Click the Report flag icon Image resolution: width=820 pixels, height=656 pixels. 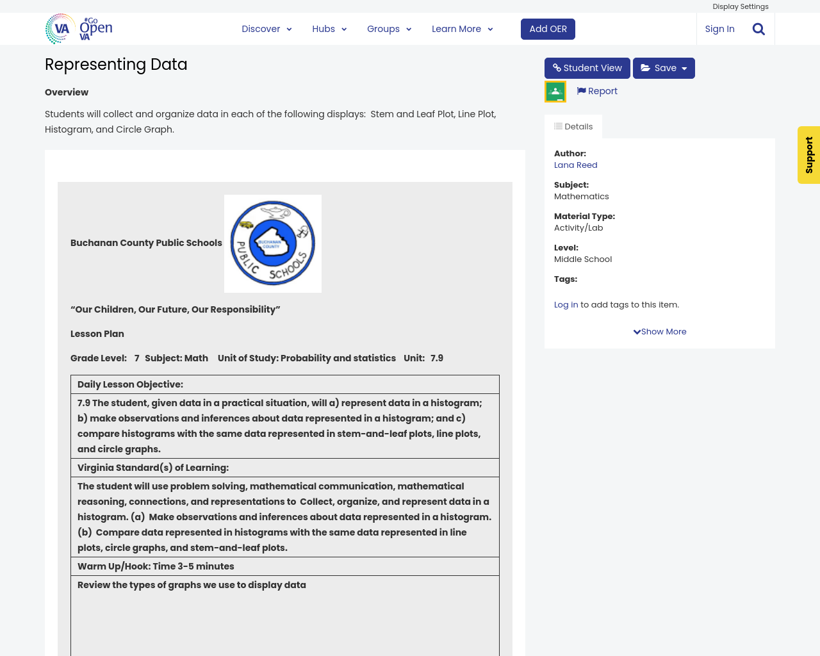(x=581, y=91)
